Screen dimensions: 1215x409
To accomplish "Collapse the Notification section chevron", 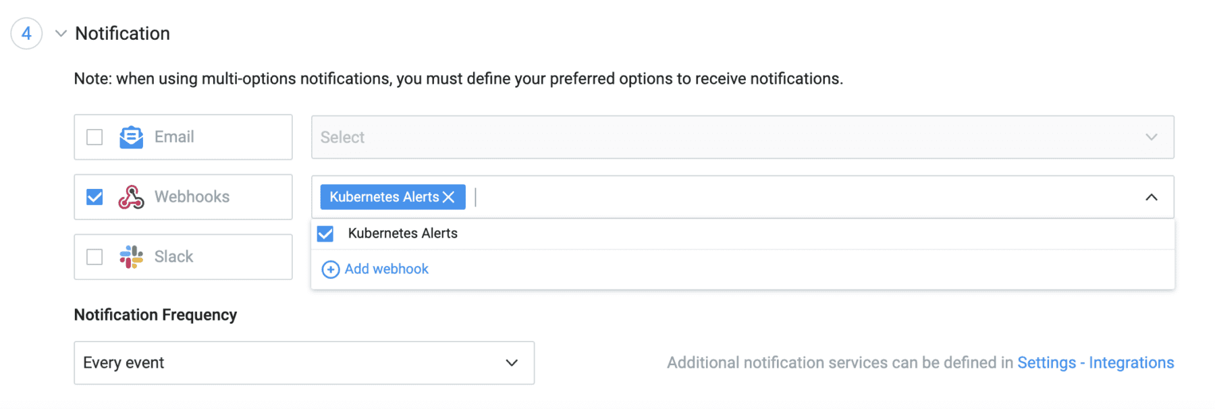I will (x=60, y=33).
